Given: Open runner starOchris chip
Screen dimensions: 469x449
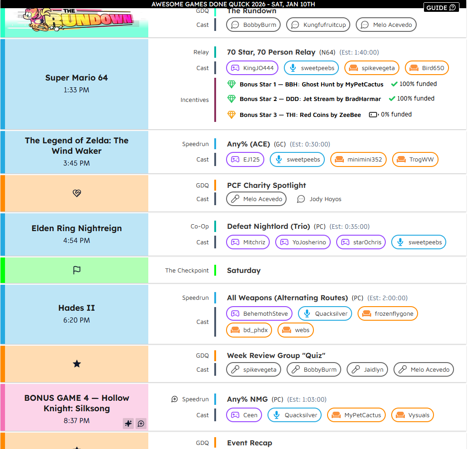Looking at the screenshot, I should 361,242.
